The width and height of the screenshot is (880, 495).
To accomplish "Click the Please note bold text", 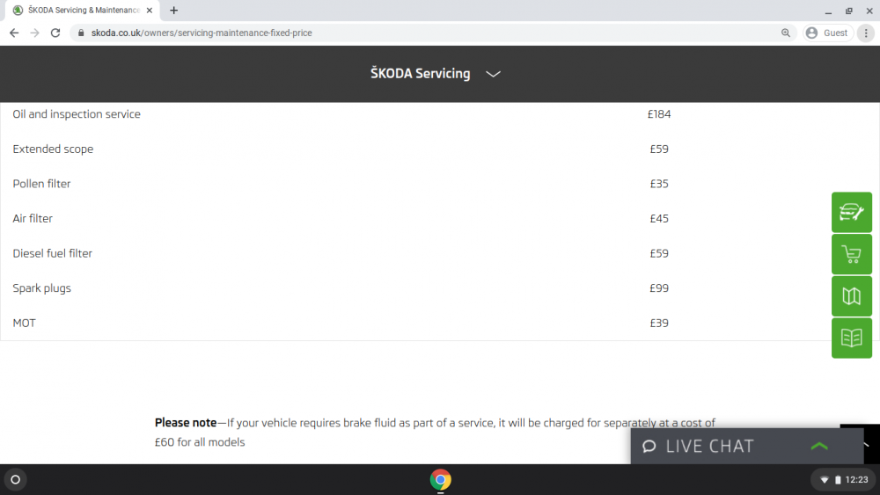I will 185,423.
